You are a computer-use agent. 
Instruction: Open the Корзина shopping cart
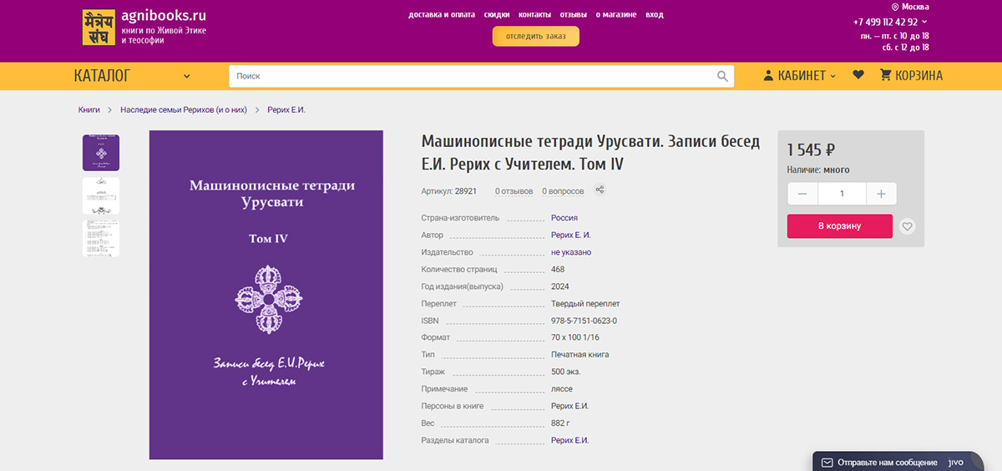911,75
